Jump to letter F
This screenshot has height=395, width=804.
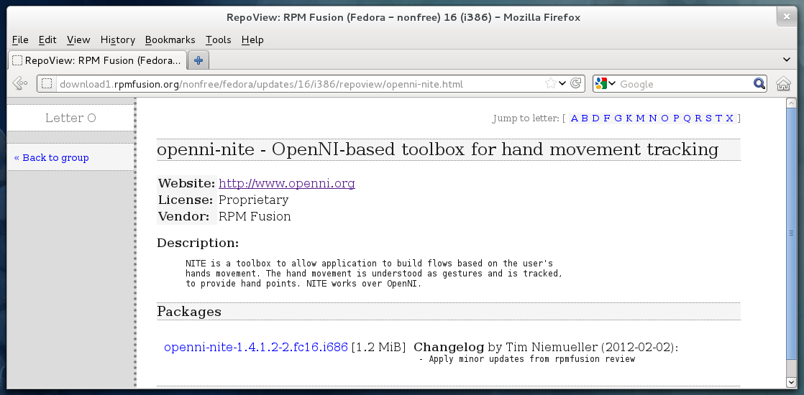point(606,118)
